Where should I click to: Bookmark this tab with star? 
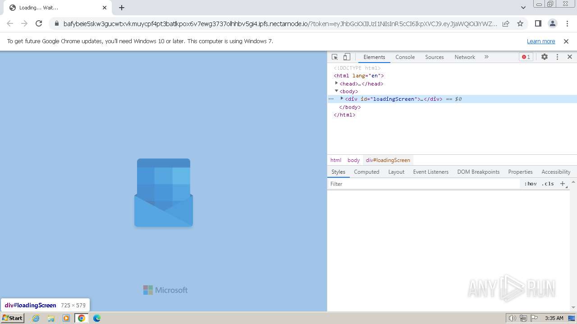[520, 23]
